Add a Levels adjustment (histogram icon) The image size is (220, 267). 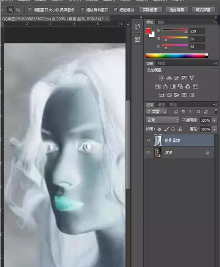pos(169,78)
